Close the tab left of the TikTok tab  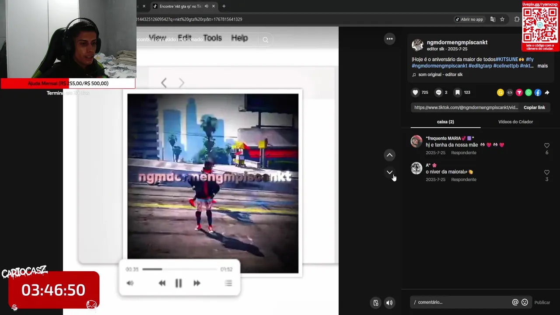click(144, 6)
